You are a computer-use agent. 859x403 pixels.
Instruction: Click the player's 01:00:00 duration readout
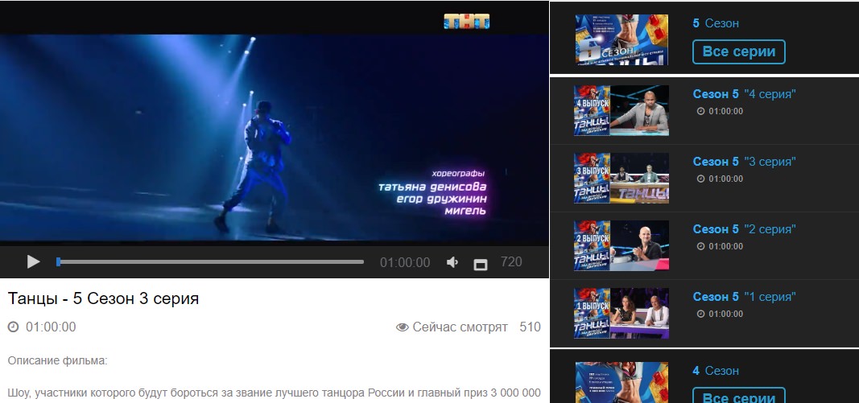pos(405,263)
